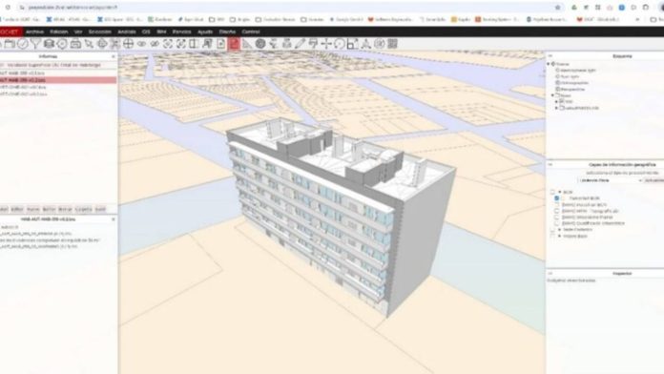Click the Actualizar button beside the layer dropdown
This screenshot has width=664, height=374.
click(x=654, y=180)
